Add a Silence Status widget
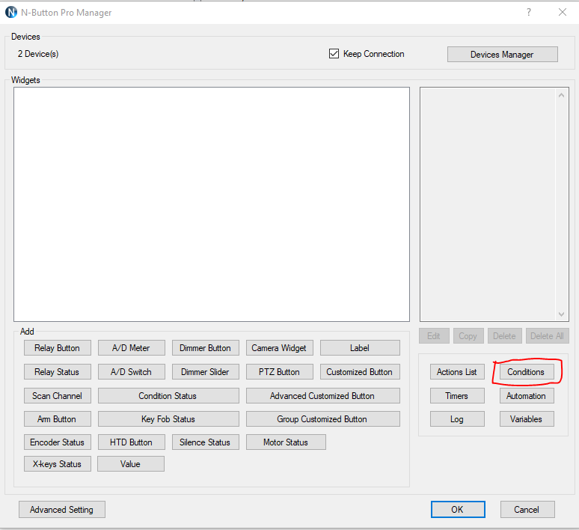Viewport: 579px width, 530px height. [205, 442]
